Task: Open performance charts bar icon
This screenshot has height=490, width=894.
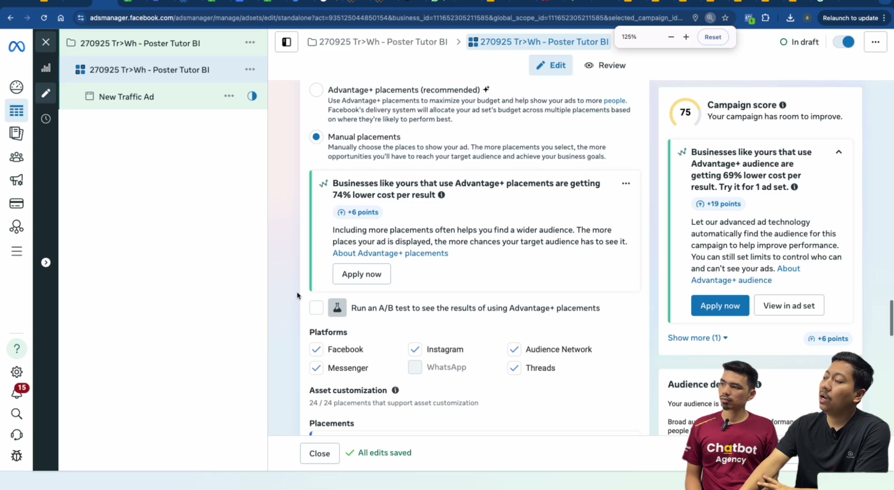Action: (45, 68)
